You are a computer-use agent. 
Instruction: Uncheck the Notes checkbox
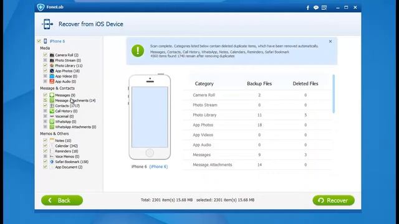[x=46, y=141]
